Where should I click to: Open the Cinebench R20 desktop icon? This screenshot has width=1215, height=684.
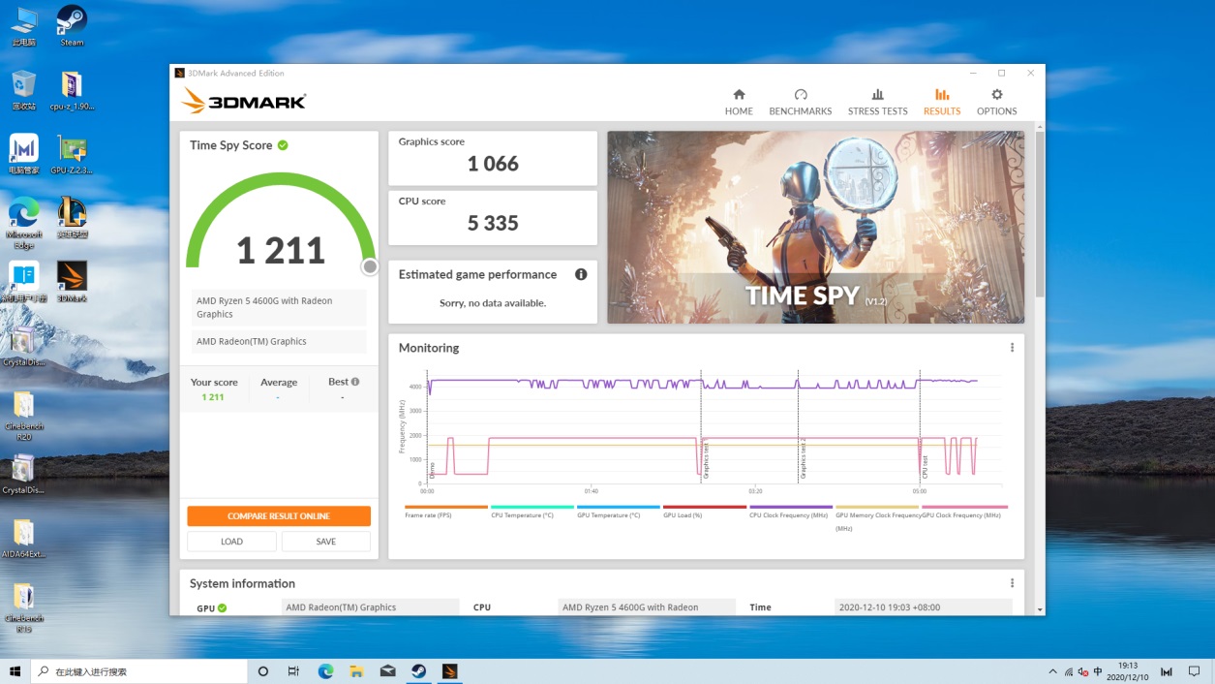point(23,411)
